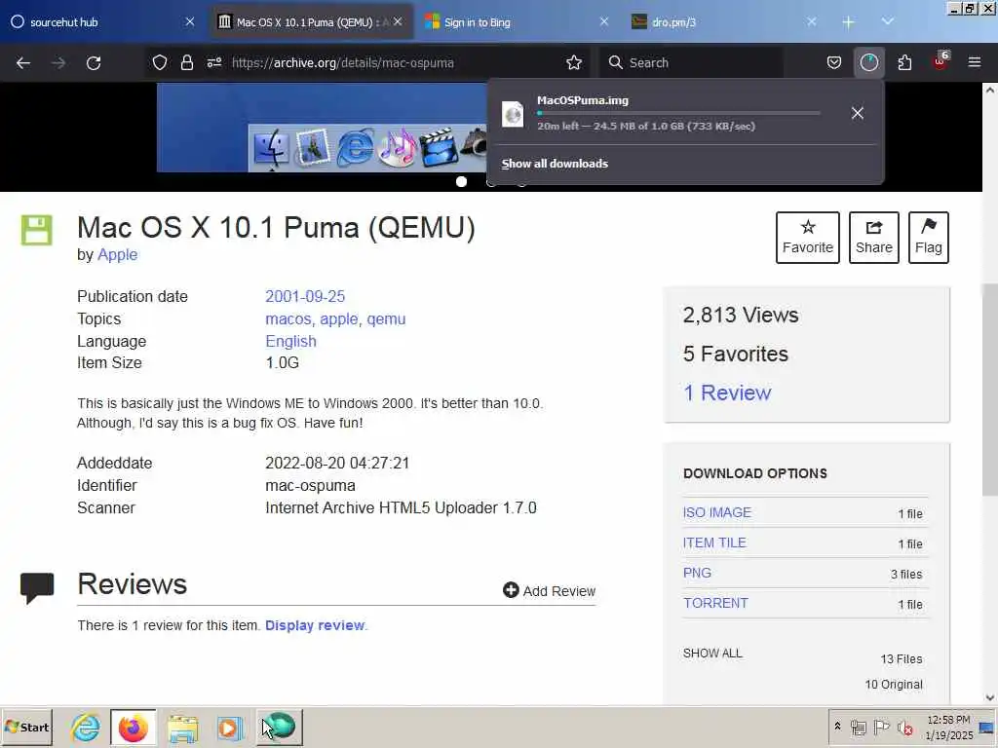
Task: Click the software floppy disk icon
Action: coord(37,230)
